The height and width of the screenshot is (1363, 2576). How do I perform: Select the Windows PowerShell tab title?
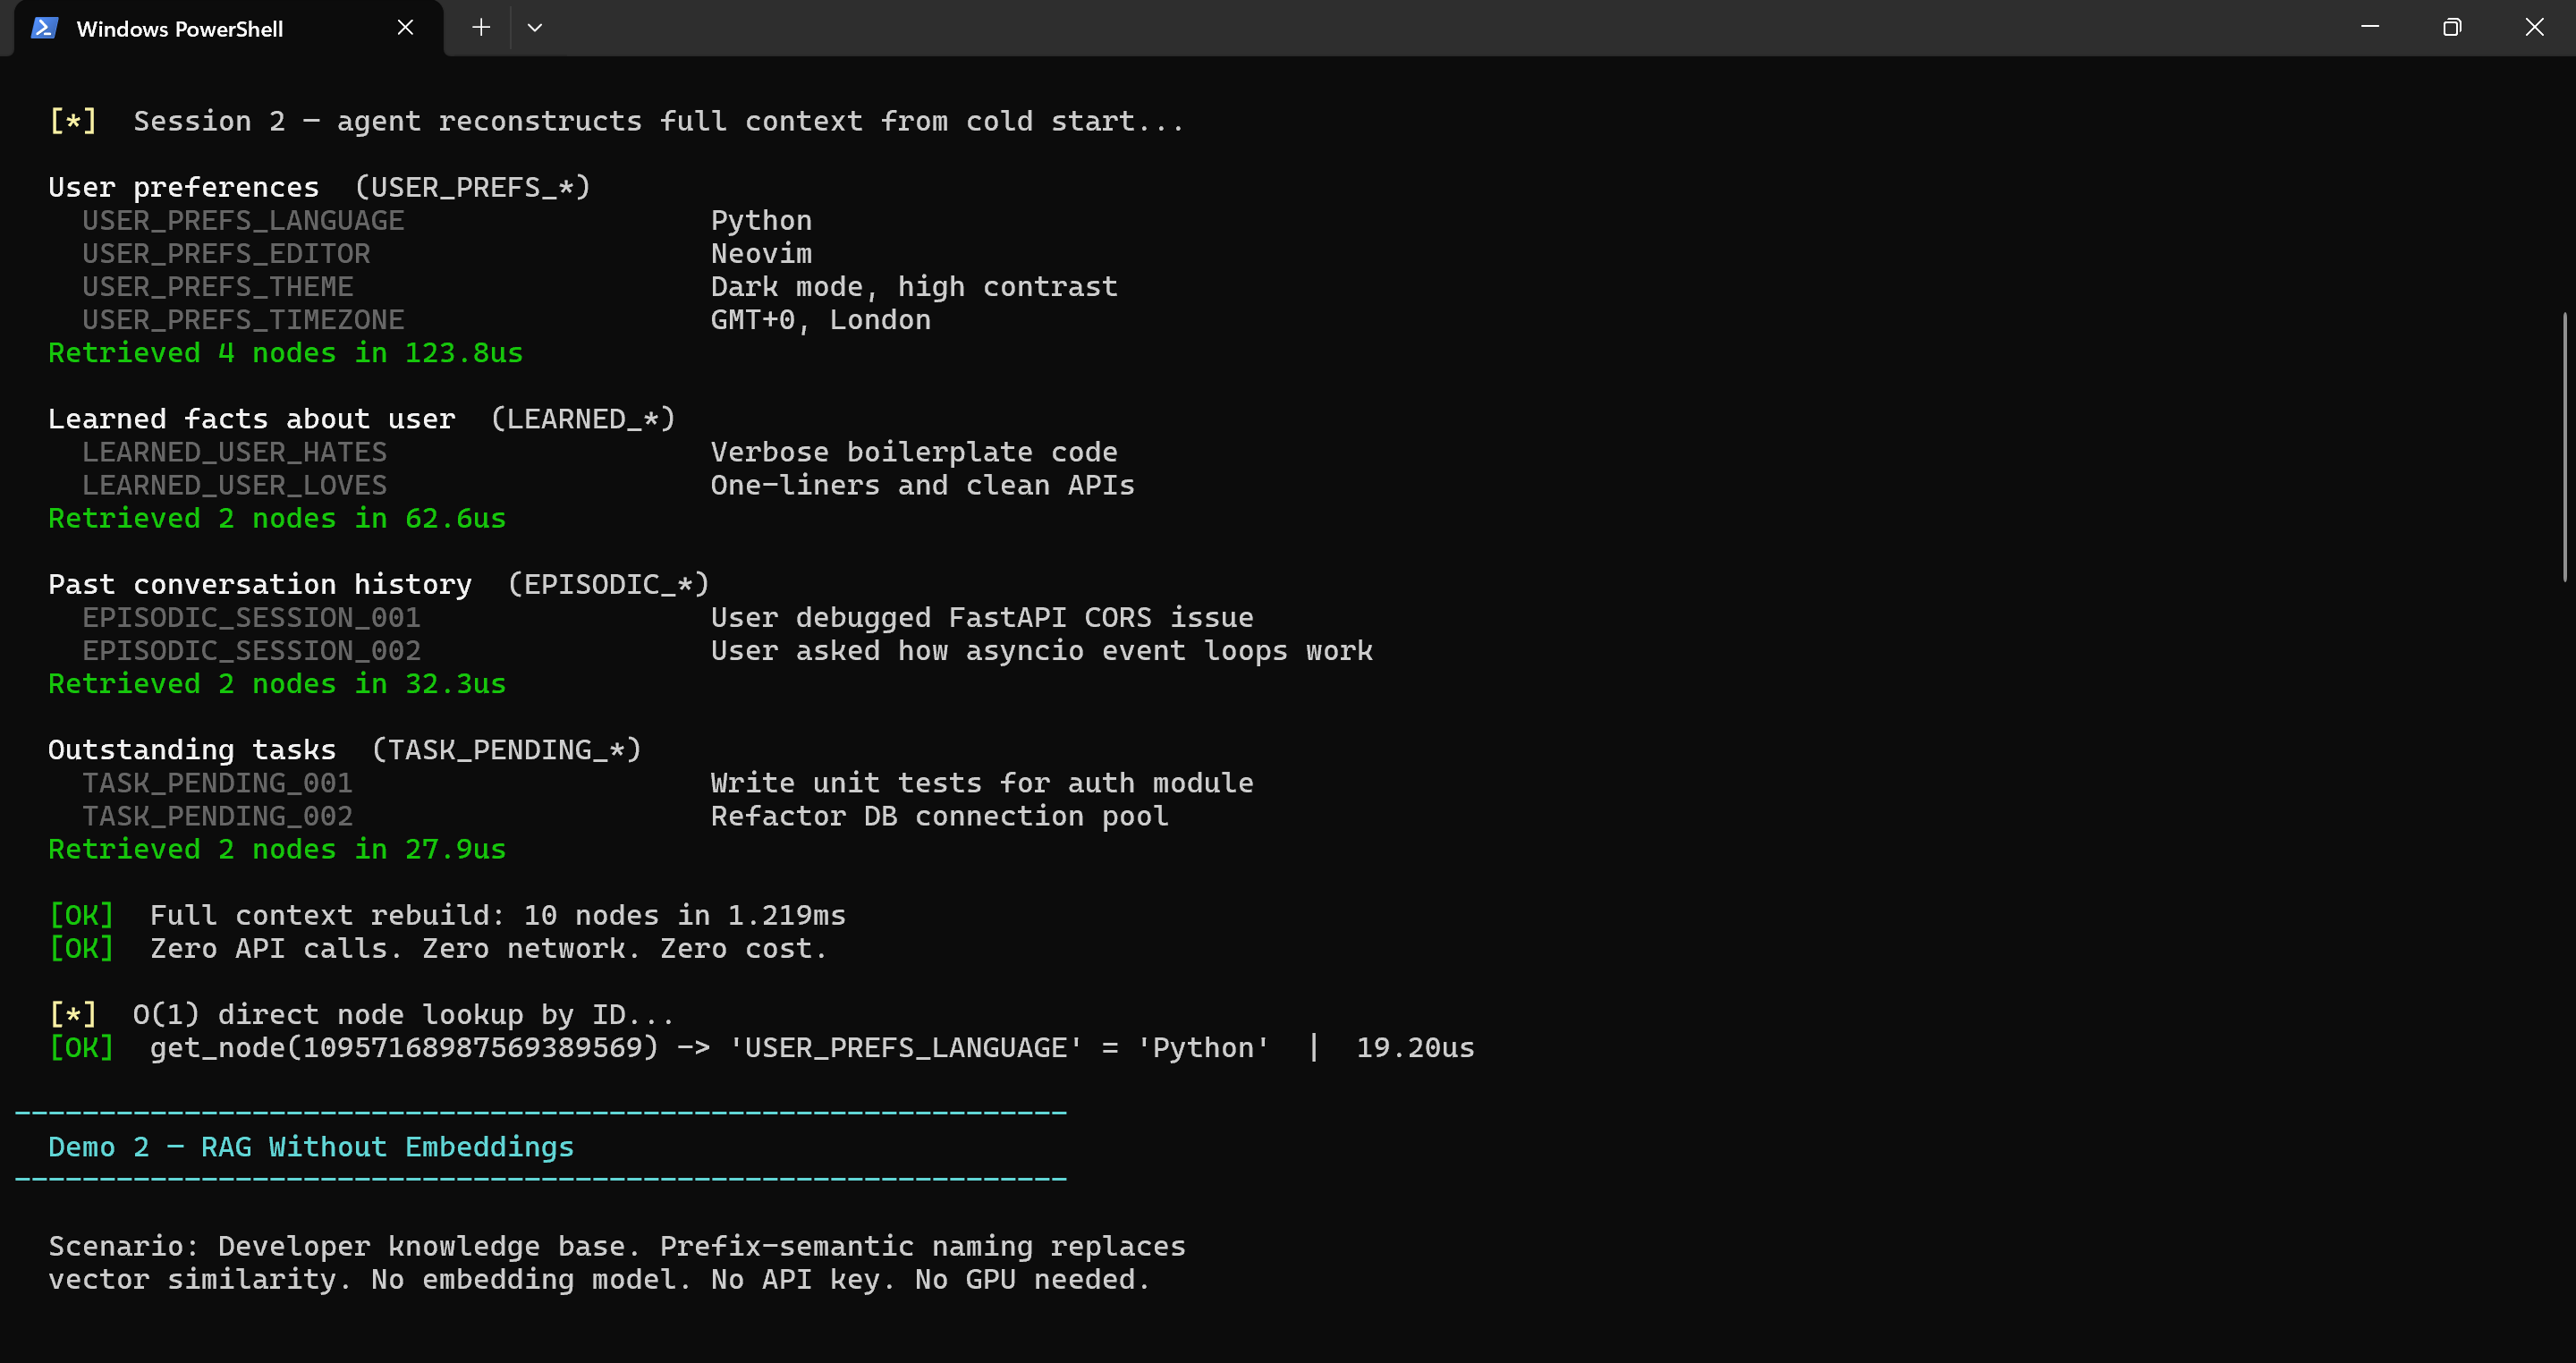(180, 29)
